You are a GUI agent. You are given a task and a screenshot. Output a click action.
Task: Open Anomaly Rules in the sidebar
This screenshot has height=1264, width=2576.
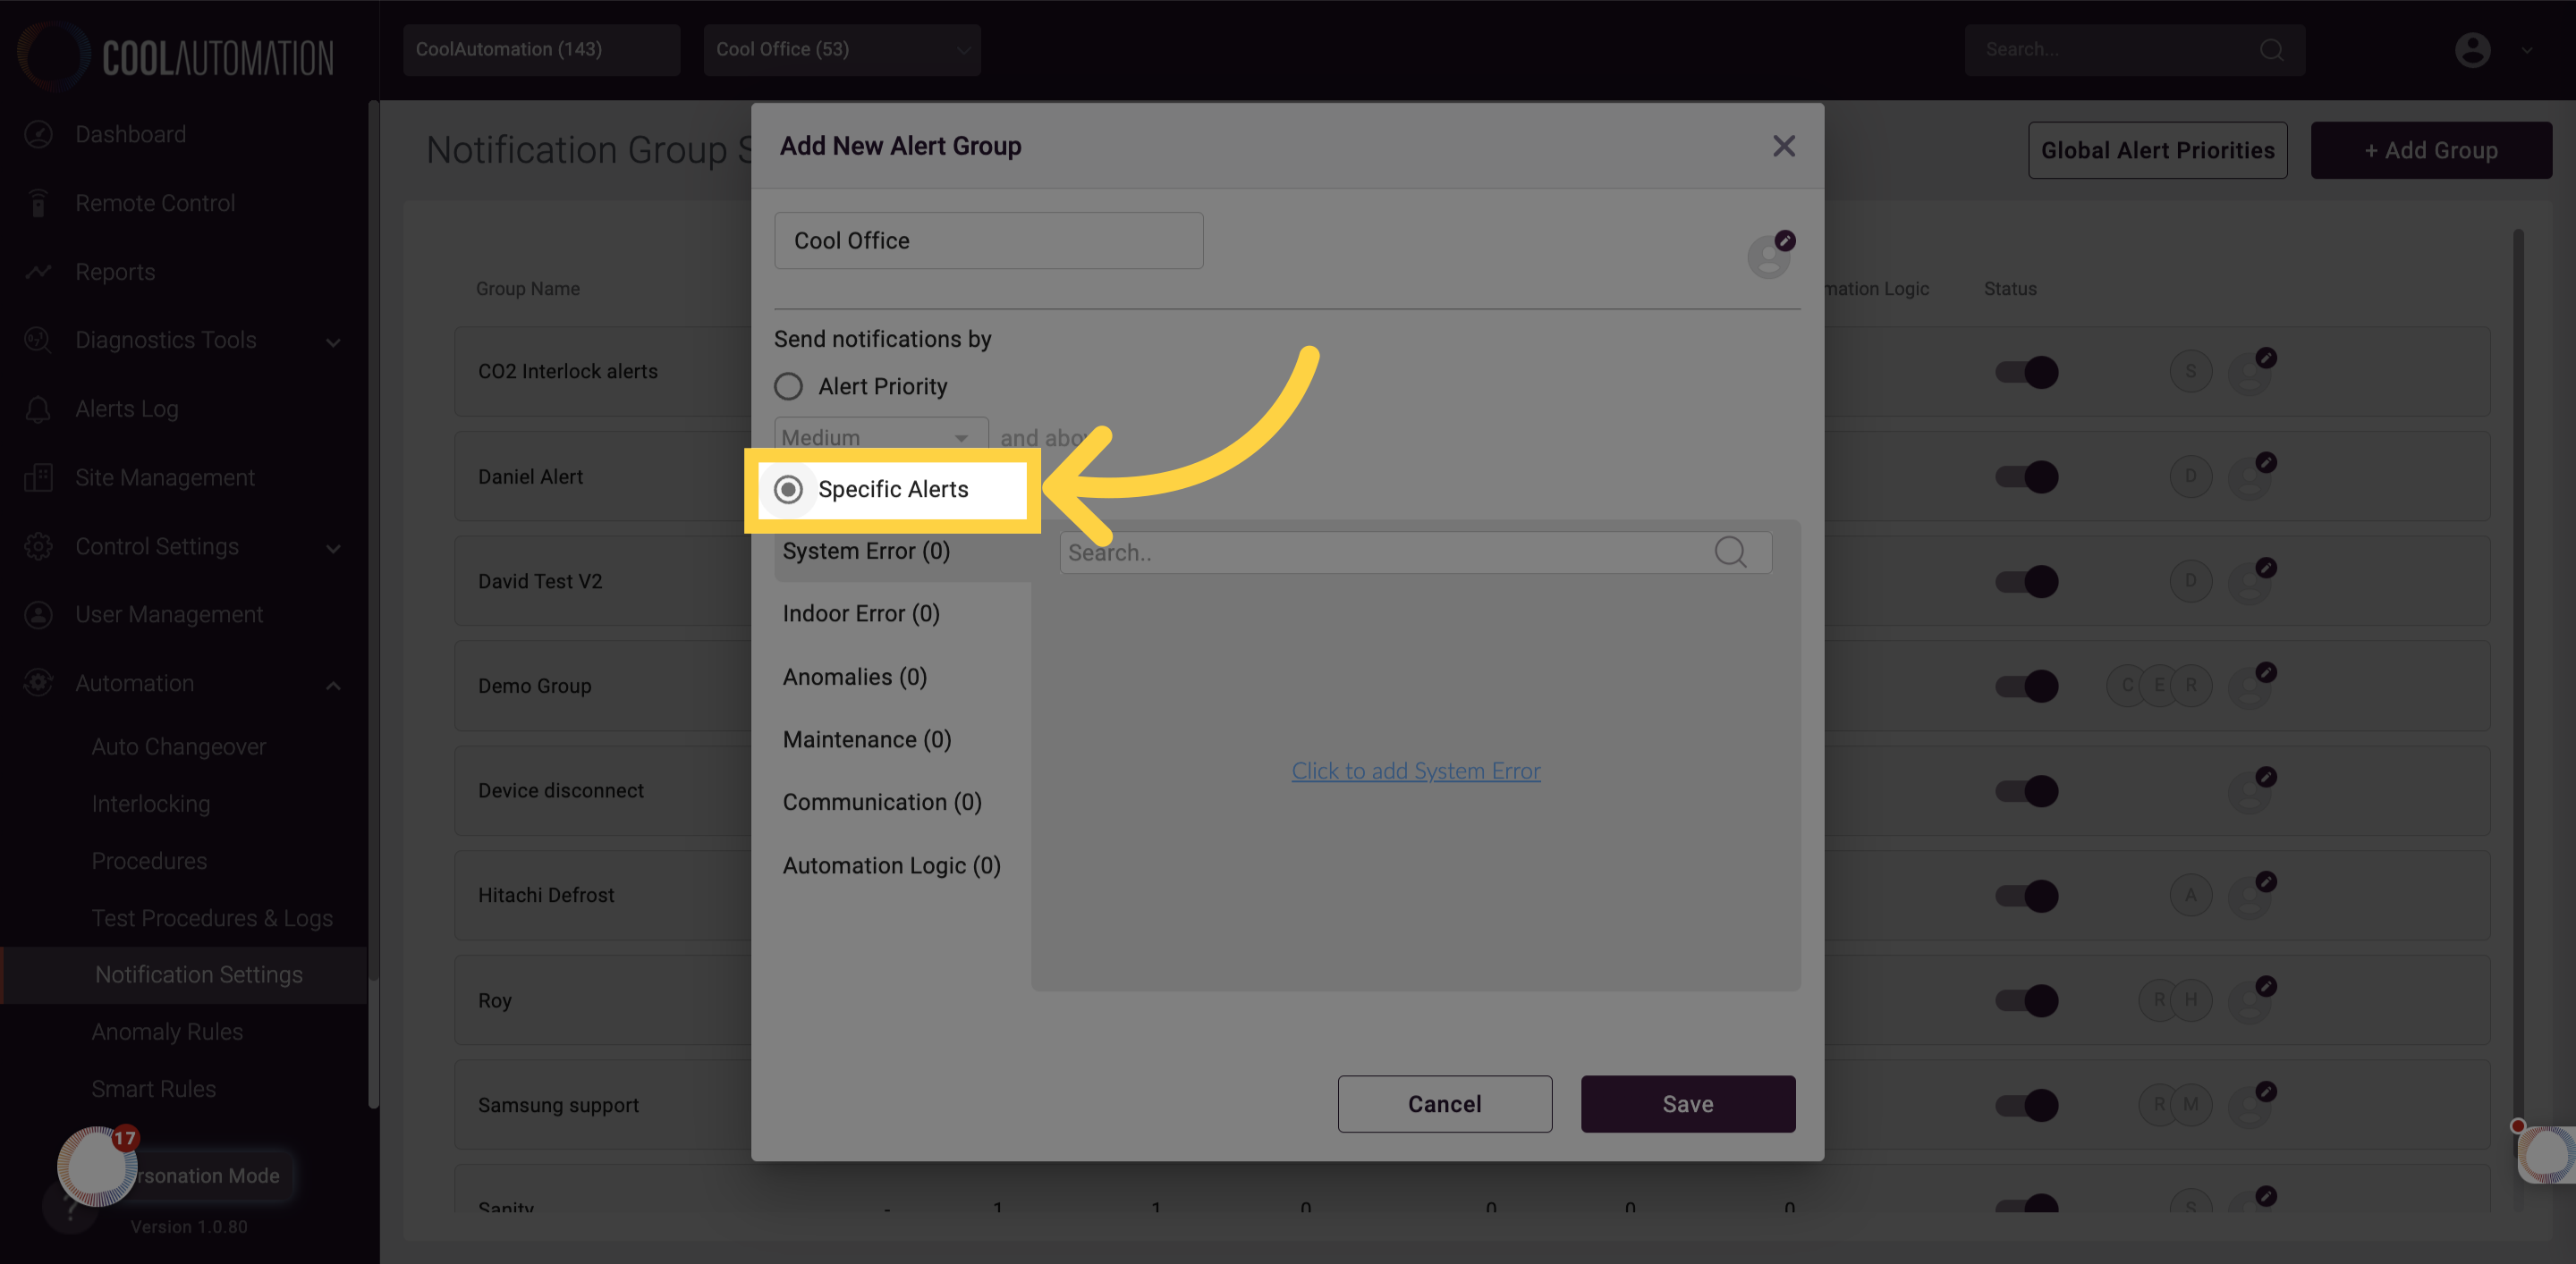167,1032
